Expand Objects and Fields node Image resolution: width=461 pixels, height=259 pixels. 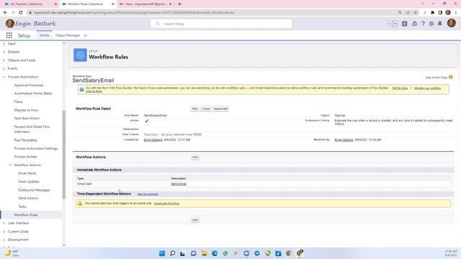click(x=4, y=60)
